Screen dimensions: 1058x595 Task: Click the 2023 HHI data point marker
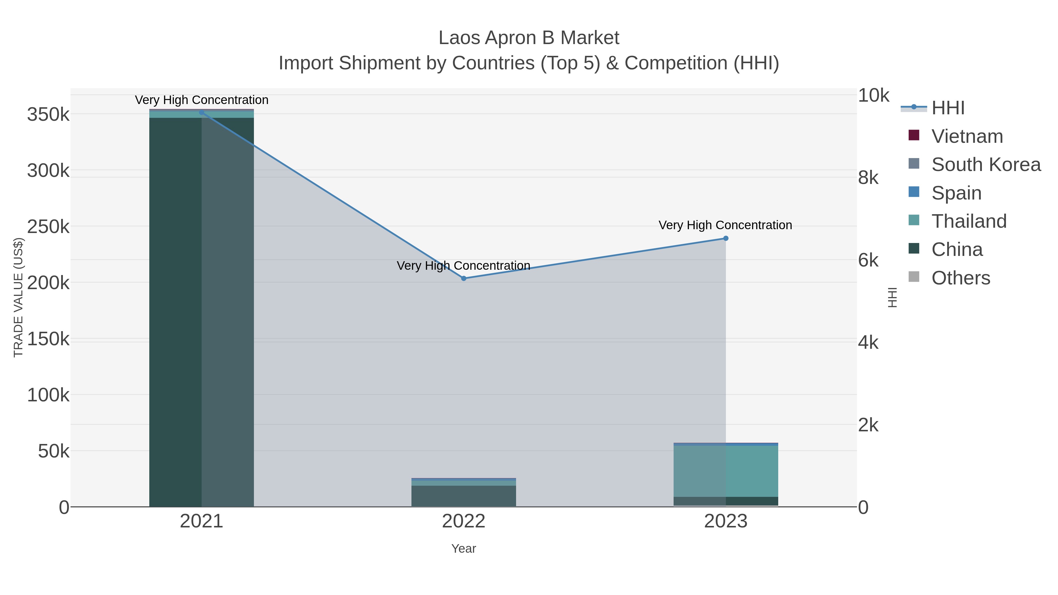(726, 238)
